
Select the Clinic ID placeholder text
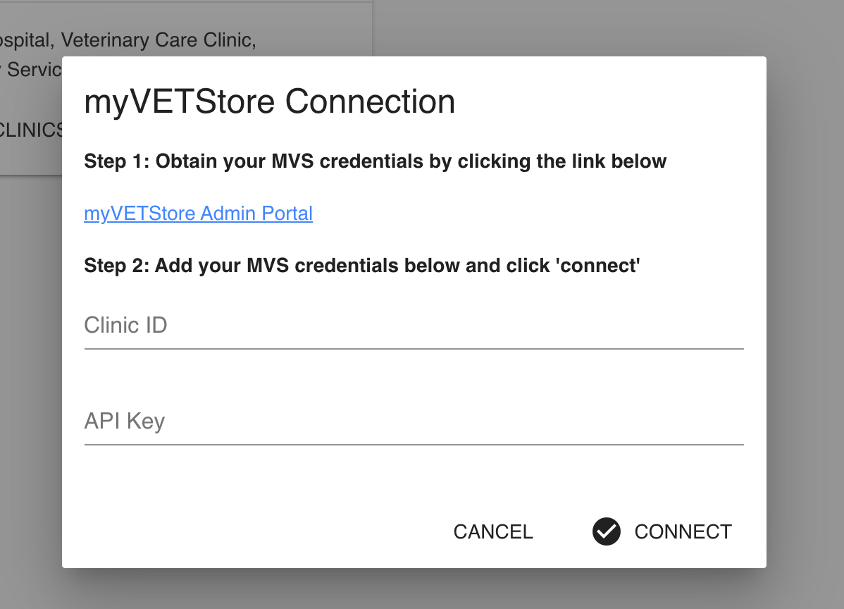pos(125,326)
